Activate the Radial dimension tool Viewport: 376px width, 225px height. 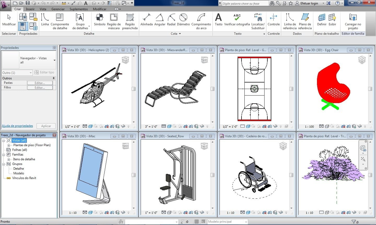point(171,20)
